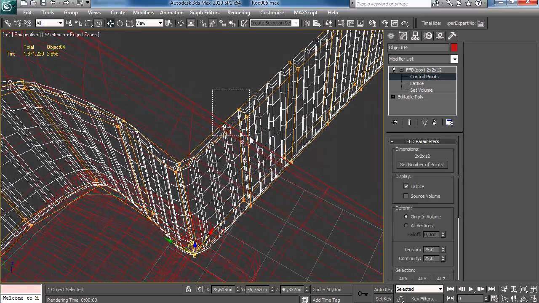
Task: Click Configure Modifier Sets icon
Action: (450, 122)
